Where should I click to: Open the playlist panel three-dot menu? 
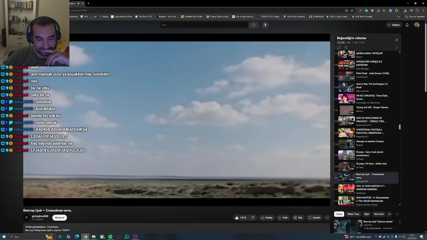click(397, 47)
